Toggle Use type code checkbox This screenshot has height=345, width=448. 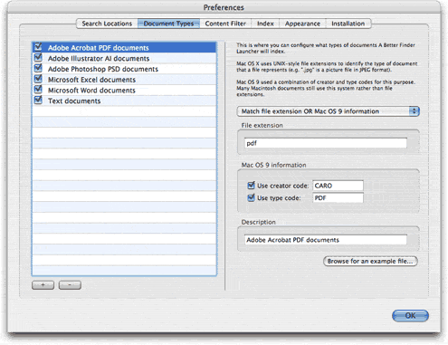(251, 197)
